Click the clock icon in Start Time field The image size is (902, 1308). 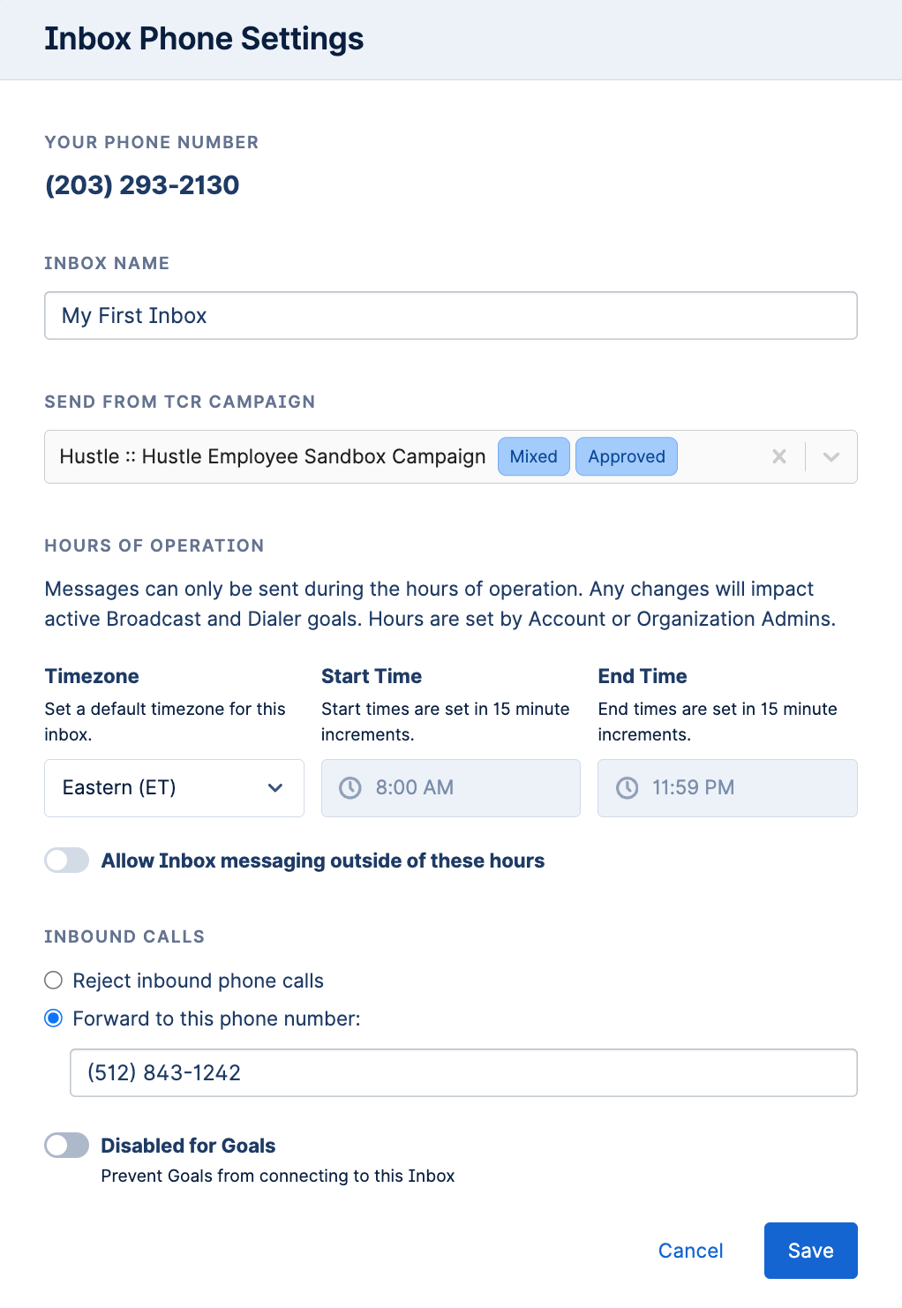tap(350, 787)
